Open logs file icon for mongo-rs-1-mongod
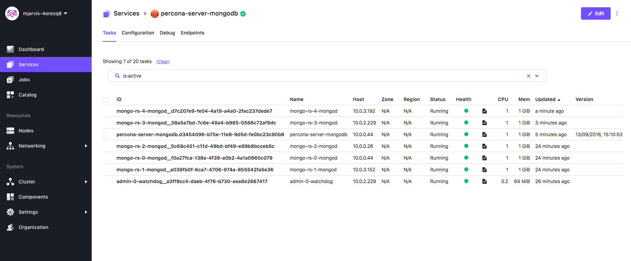 (x=484, y=170)
